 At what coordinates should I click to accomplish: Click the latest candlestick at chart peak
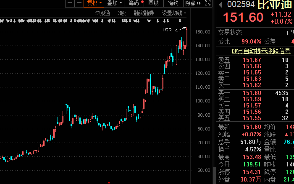[x=186, y=37]
